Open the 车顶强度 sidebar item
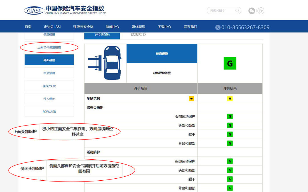The height and width of the screenshot is (192, 308). 49,73
